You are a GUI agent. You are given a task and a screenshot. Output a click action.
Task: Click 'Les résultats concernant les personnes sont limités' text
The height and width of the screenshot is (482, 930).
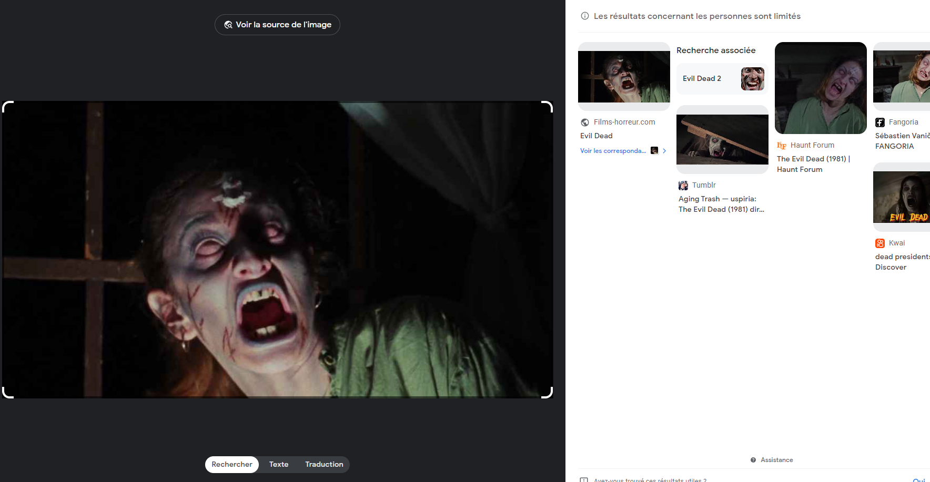tap(697, 16)
